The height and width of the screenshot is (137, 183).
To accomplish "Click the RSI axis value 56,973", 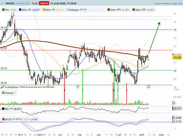I will [x=178, y=109].
